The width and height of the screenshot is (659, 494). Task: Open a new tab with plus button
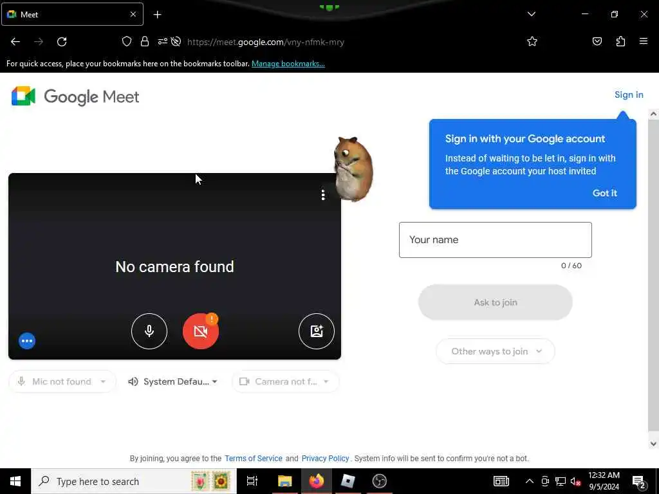click(x=157, y=15)
